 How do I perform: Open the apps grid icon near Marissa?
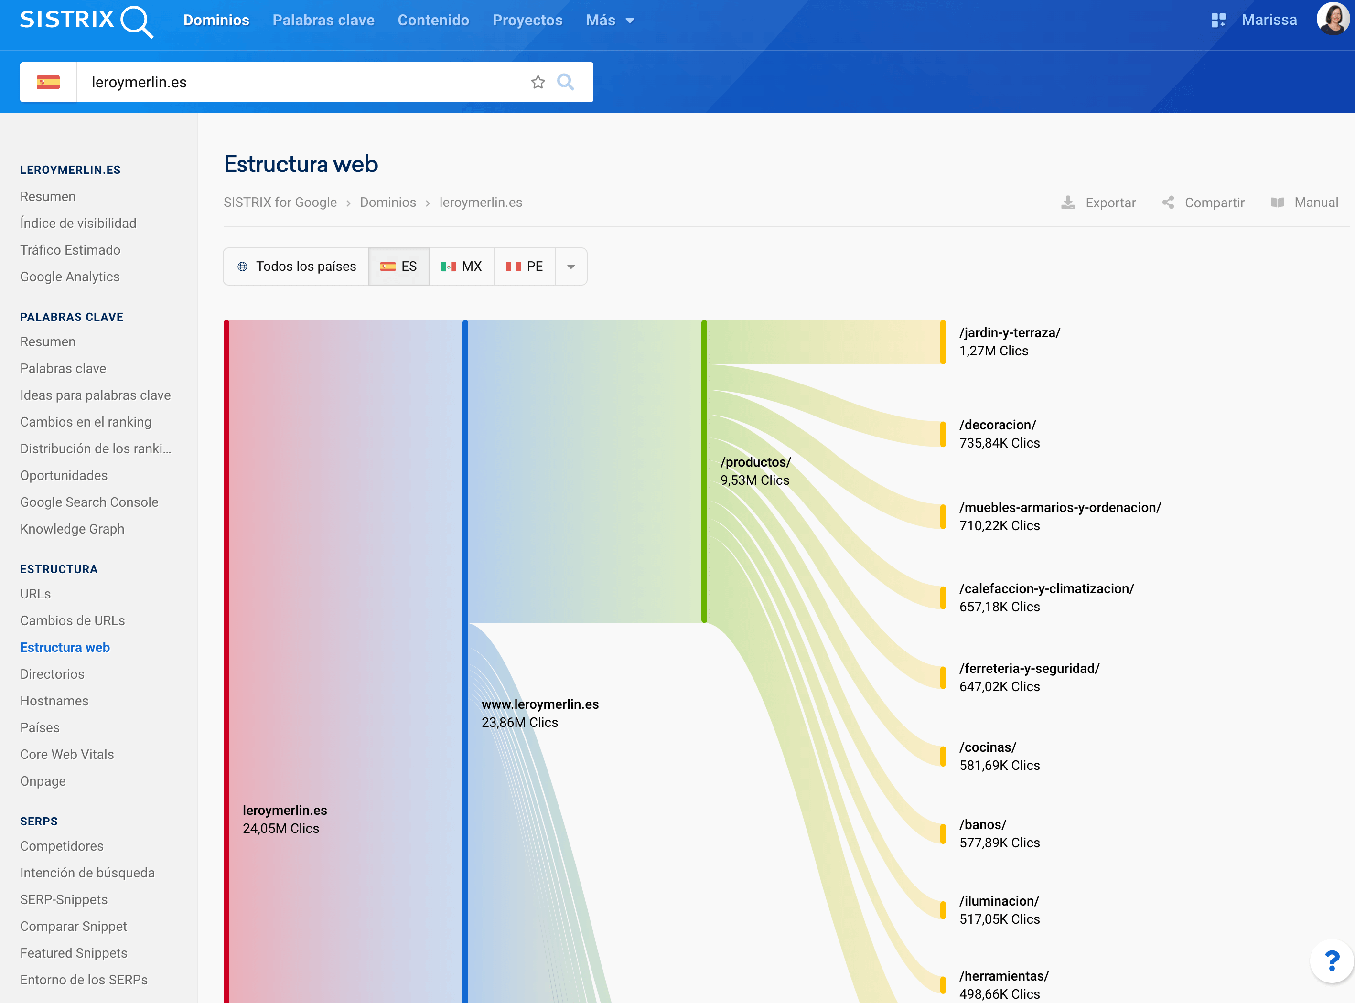(x=1218, y=20)
